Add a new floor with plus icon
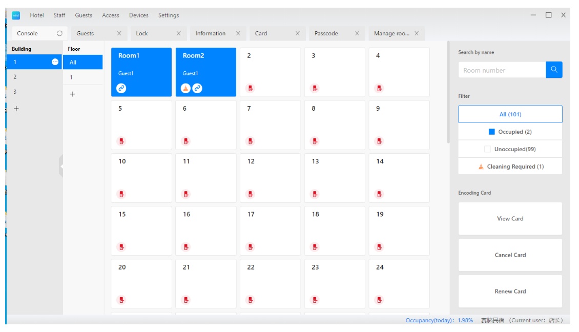Screen dimensions: 579x332 [x=72, y=94]
